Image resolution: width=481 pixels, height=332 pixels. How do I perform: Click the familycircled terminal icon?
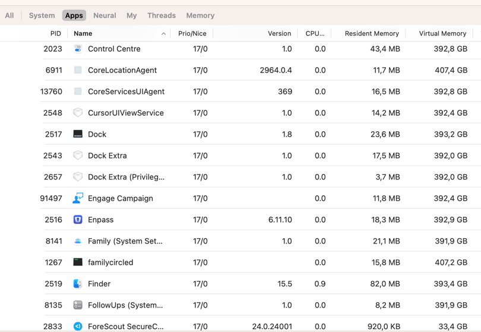click(78, 263)
